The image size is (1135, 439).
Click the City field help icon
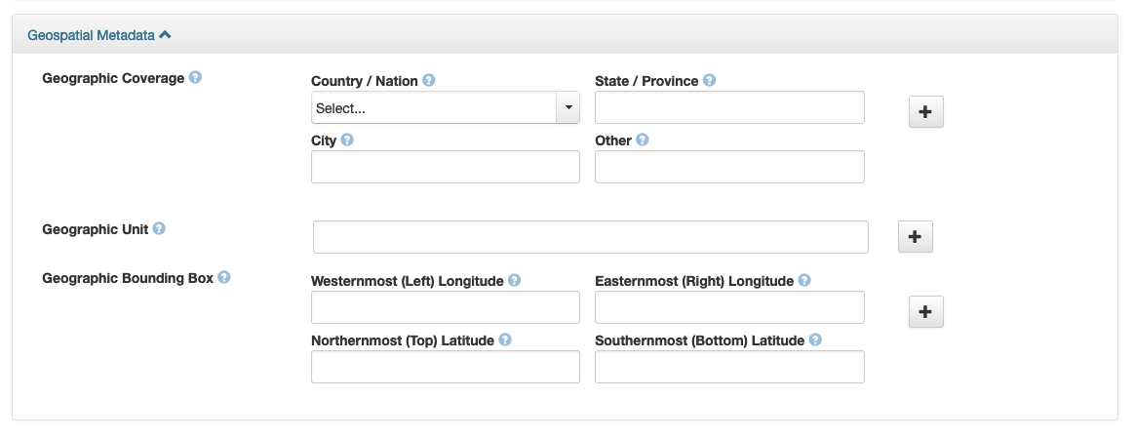point(347,140)
